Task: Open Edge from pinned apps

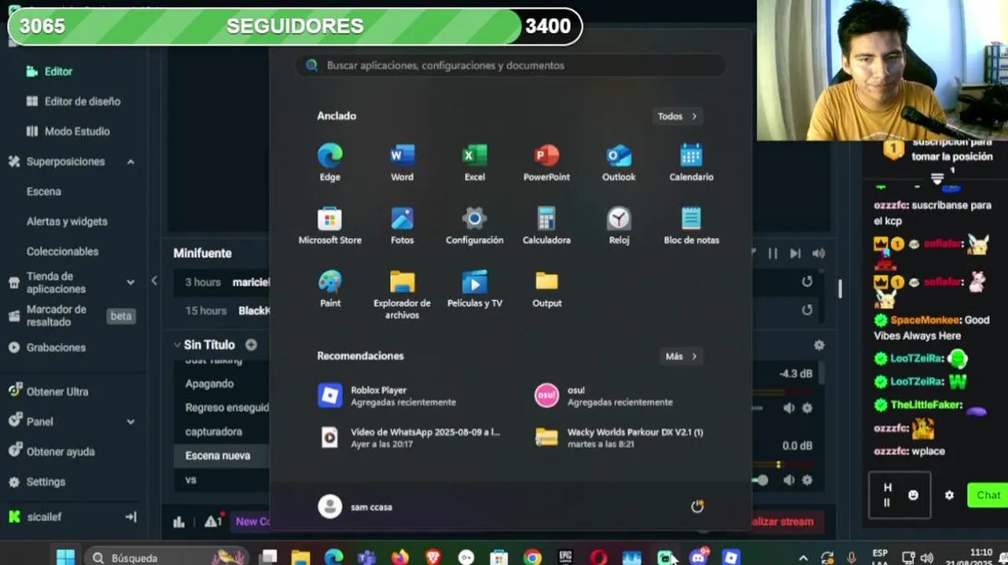Action: pyautogui.click(x=330, y=162)
